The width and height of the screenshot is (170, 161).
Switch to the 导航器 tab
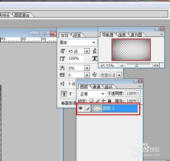tap(107, 35)
